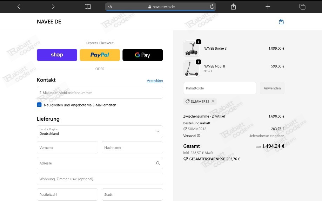Click the Express Checkout heading
The height and width of the screenshot is (201, 322).
point(100,43)
